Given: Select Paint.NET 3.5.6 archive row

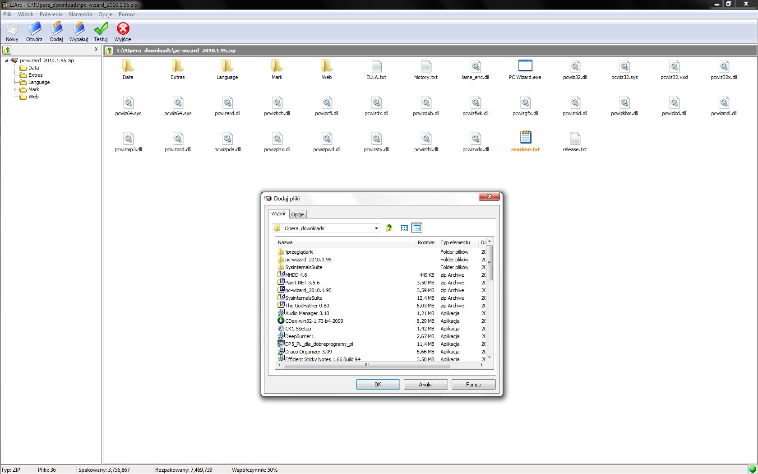Looking at the screenshot, I should point(381,283).
